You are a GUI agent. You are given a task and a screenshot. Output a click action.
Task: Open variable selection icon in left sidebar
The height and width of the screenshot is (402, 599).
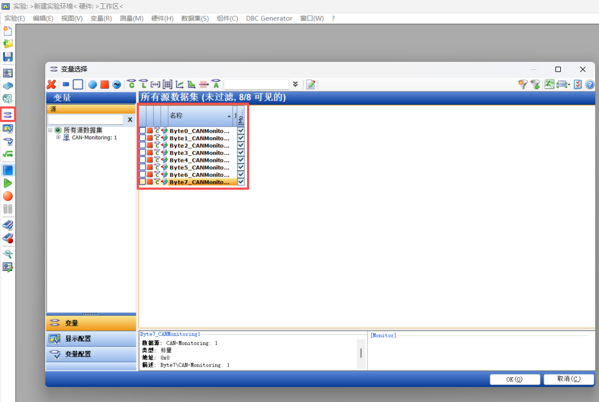coord(8,114)
